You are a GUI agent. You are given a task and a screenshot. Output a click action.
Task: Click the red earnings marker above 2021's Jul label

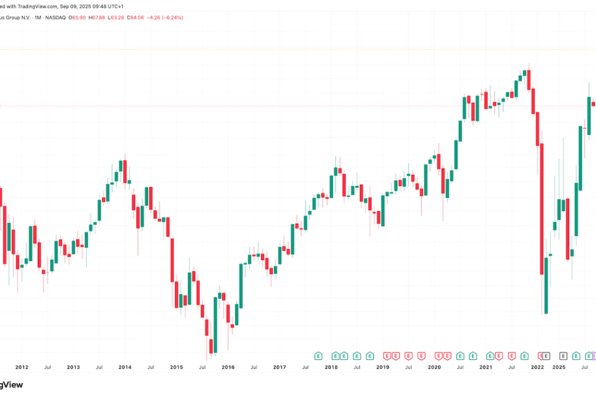point(512,356)
